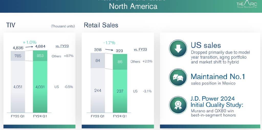
Task: Select the North America slide title
Action: coord(133,6)
